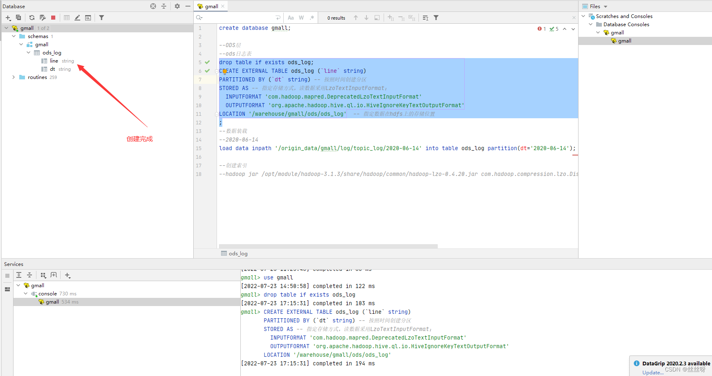The width and height of the screenshot is (712, 376).
Task: Collapse the ods_log table node
Action: (29, 53)
